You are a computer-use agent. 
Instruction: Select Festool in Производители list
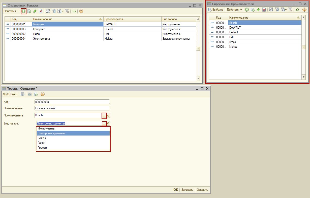[x=255, y=32]
